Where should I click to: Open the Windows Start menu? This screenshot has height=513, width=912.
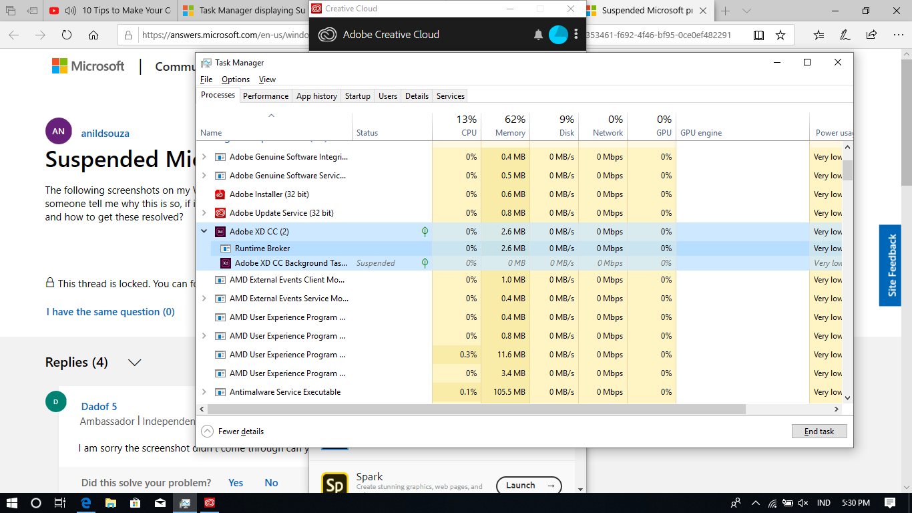[x=12, y=503]
